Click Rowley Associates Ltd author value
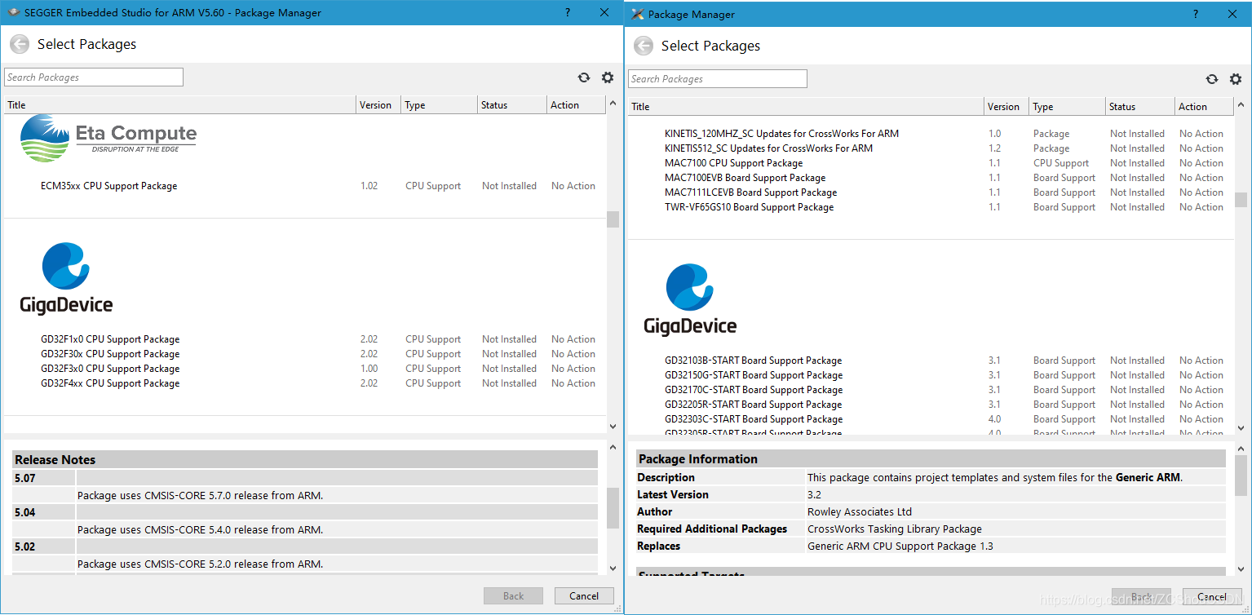 tap(860, 511)
